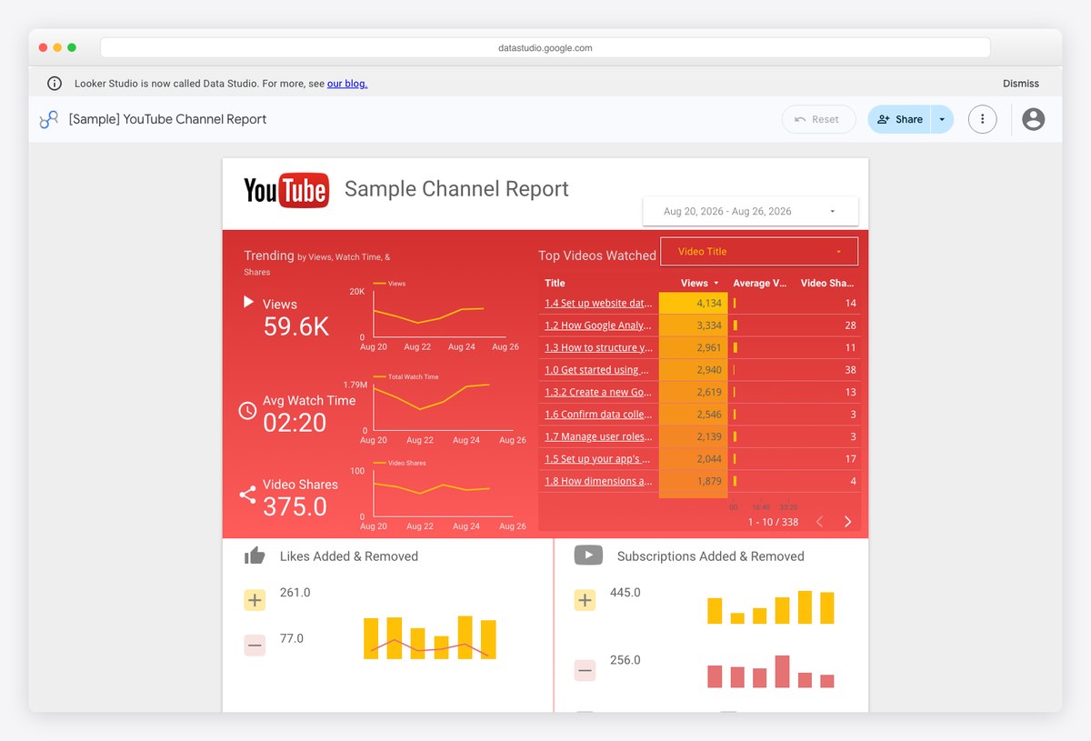Open the Video Title filter dropdown
The width and height of the screenshot is (1091, 741).
pyautogui.click(x=758, y=252)
